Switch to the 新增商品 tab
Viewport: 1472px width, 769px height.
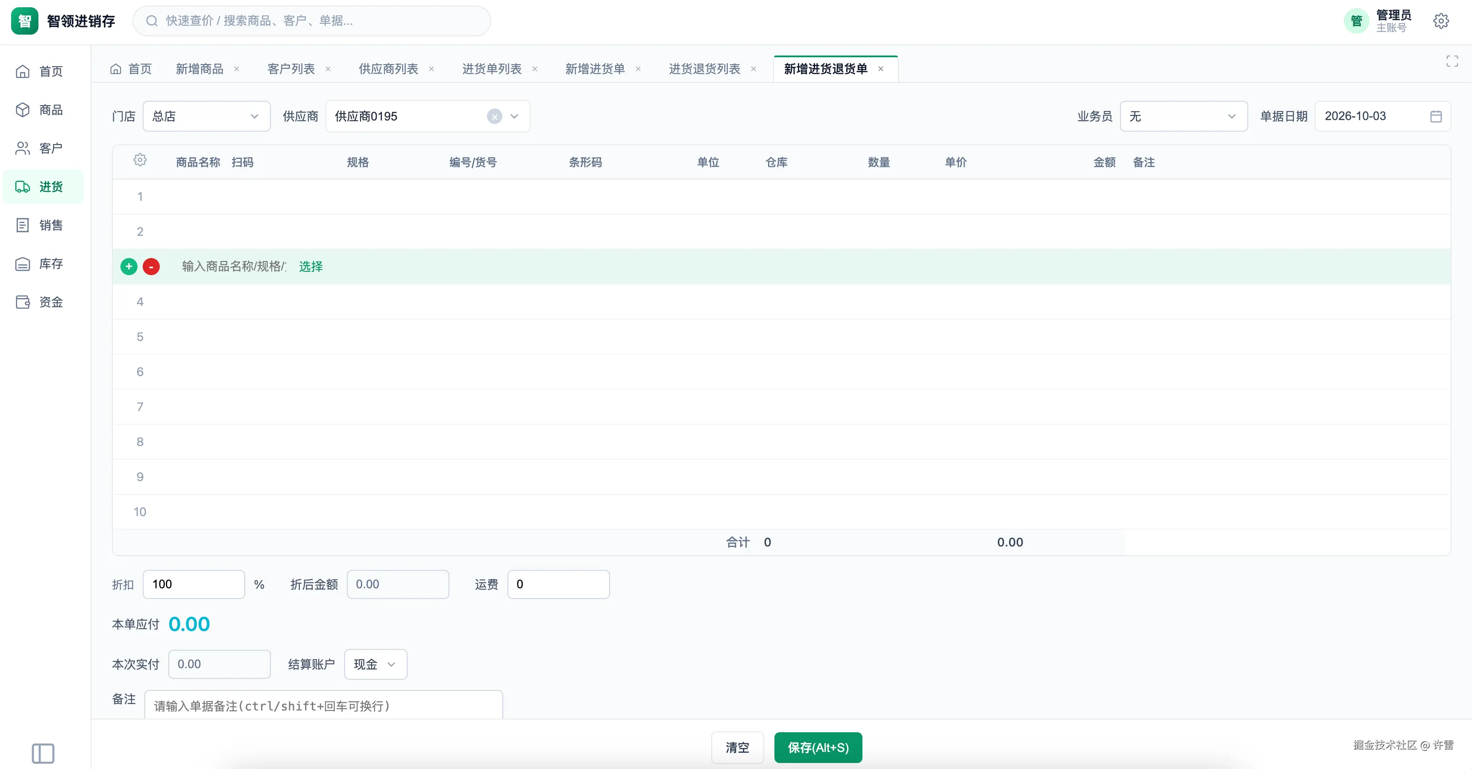(199, 69)
